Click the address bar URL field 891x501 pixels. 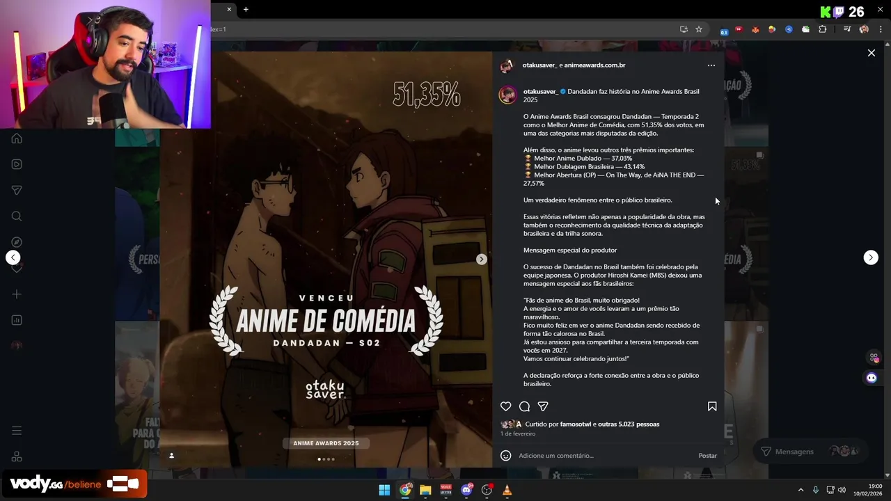pyautogui.click(x=442, y=29)
